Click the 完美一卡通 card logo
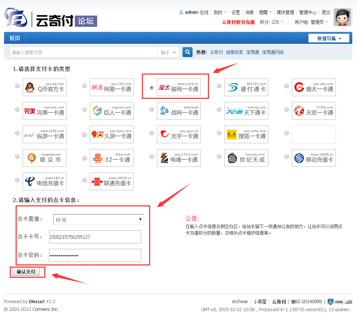The width and height of the screenshot is (357, 314). point(45,111)
